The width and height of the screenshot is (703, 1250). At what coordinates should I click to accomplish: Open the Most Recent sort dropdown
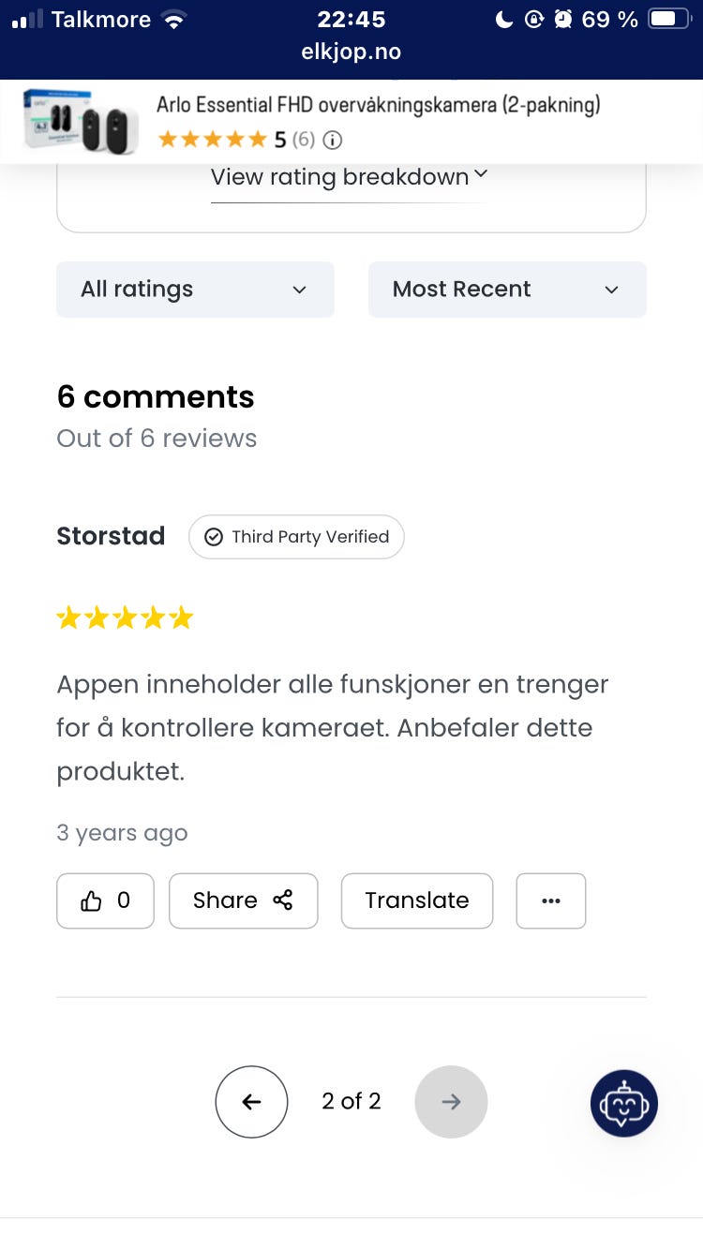506,290
